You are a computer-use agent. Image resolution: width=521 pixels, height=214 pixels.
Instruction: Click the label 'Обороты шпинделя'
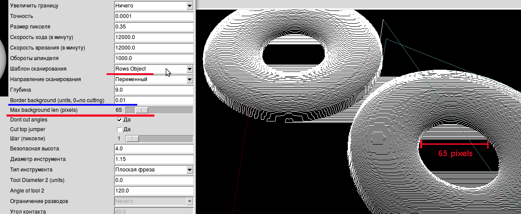[34, 58]
